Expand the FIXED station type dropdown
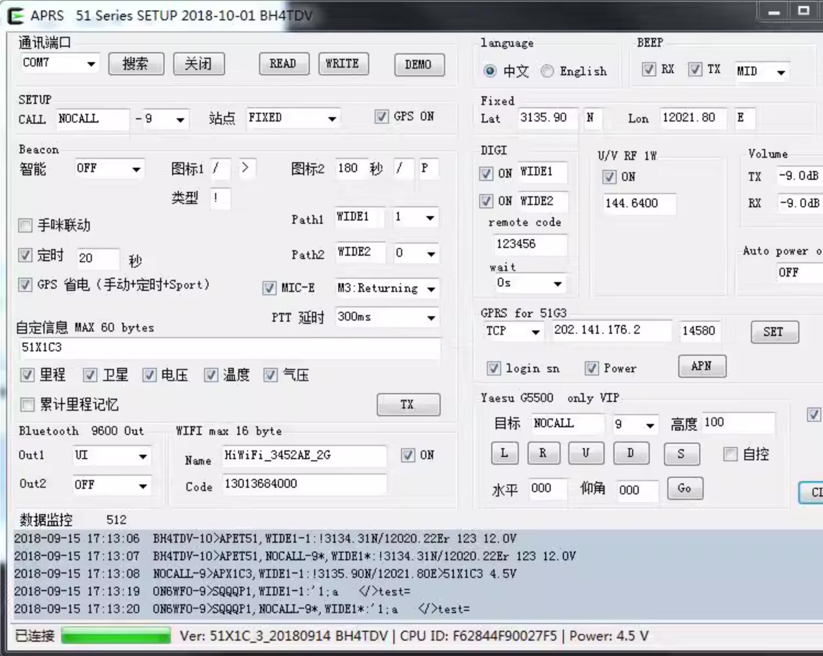Viewport: 823px width, 656px height. 293,118
